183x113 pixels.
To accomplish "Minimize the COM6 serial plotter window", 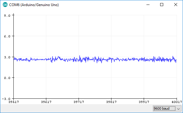I will [x=148, y=5].
